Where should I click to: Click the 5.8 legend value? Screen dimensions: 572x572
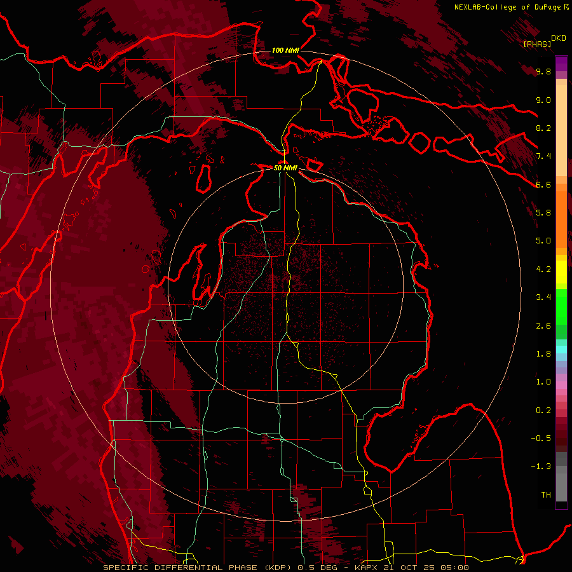click(x=543, y=213)
